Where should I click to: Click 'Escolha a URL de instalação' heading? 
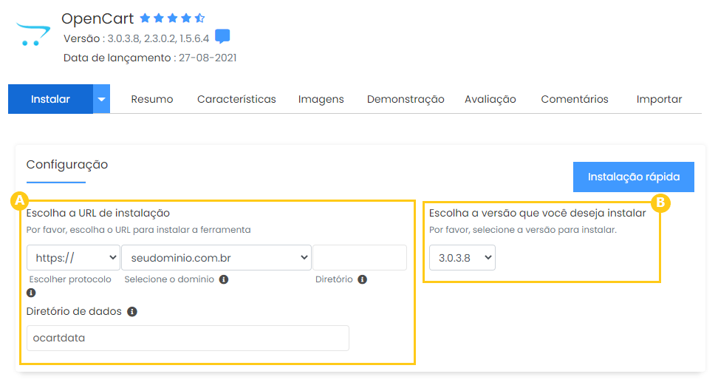click(x=98, y=213)
